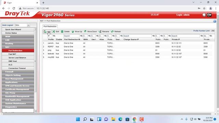Open the blue help icon near the breadcrumb
Screen dimensions: 219x123
(x=215, y=21)
